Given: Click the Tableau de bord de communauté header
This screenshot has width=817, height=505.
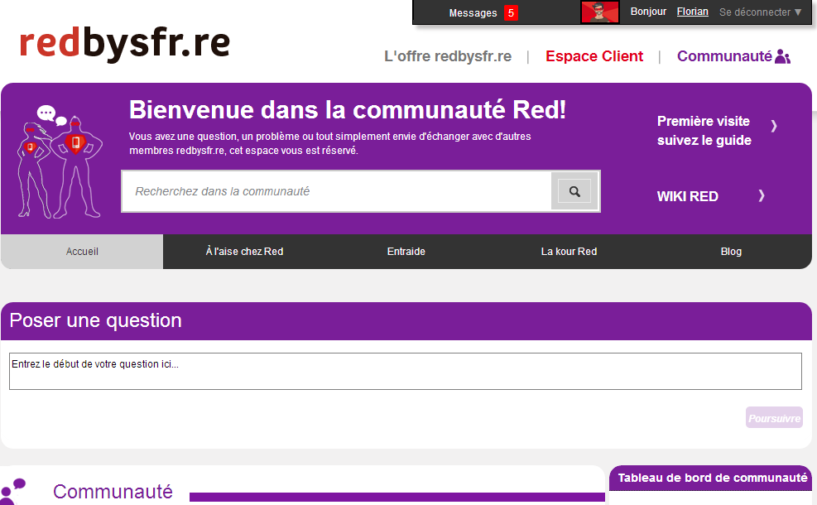Looking at the screenshot, I should point(711,478).
